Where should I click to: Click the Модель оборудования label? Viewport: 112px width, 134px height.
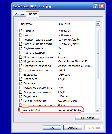click(x=38, y=57)
